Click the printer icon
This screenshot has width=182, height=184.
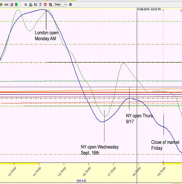tap(31, 5)
